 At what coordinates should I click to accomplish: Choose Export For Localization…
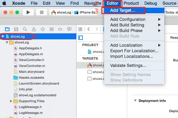pos(134,51)
